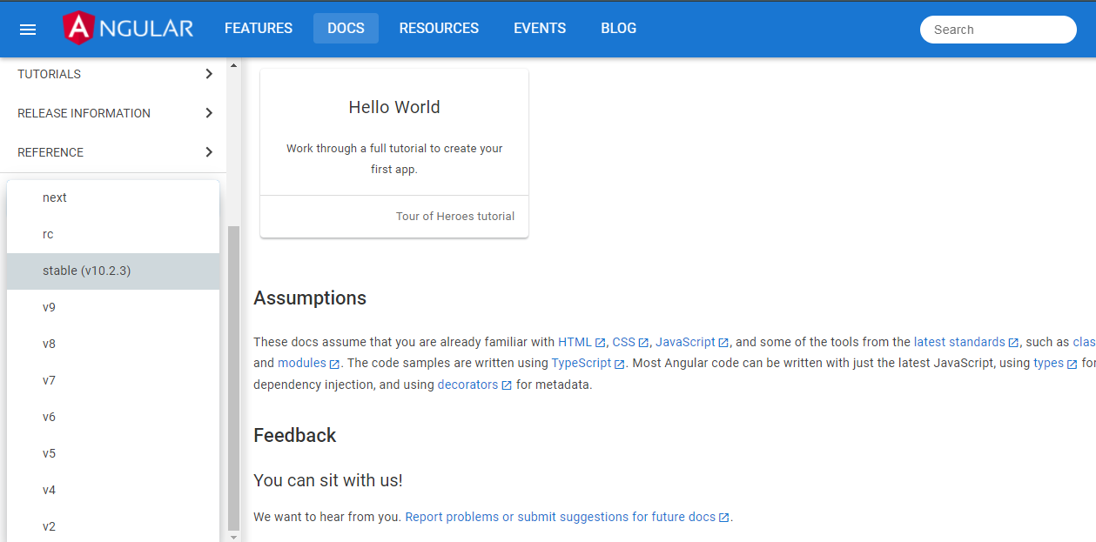Follow the decorators link

pos(468,384)
